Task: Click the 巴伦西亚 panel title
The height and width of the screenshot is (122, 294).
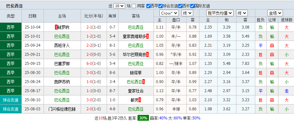Action: tap(15, 6)
